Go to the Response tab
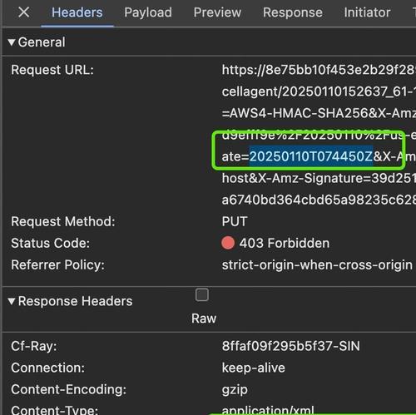This screenshot has width=416, height=415. 293,12
